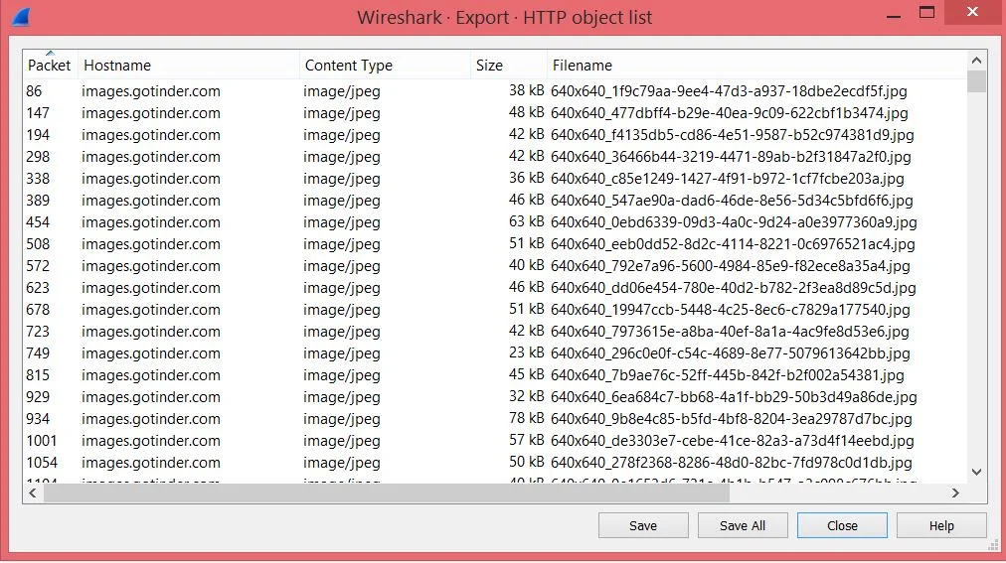Select packet 86 row

(494, 91)
